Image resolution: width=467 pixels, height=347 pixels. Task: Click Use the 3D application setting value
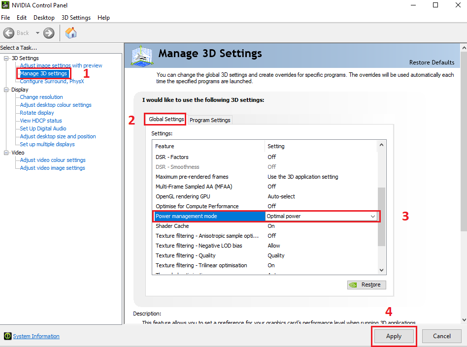pos(302,177)
